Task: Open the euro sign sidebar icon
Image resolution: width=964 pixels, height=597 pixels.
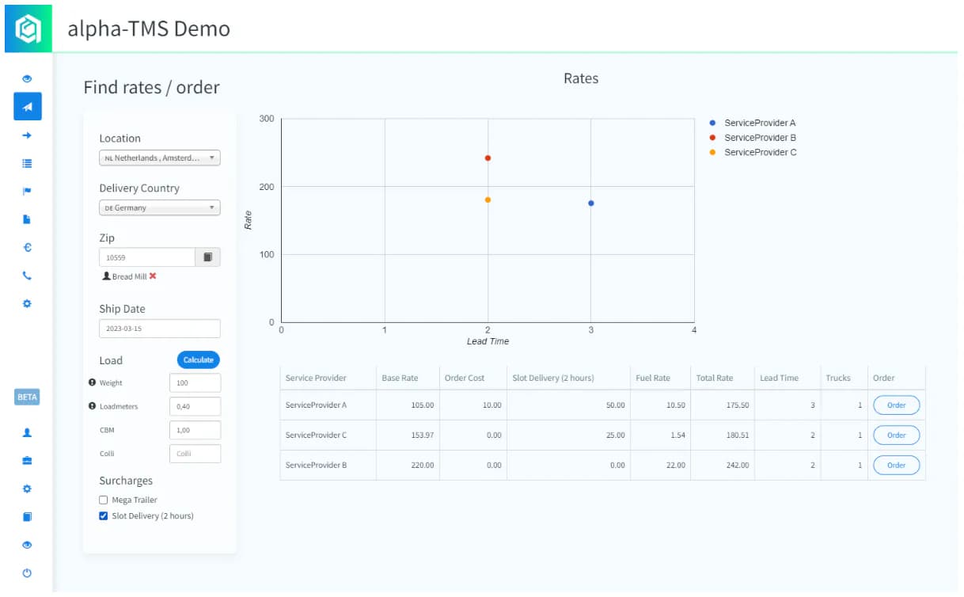Action: pyautogui.click(x=27, y=248)
